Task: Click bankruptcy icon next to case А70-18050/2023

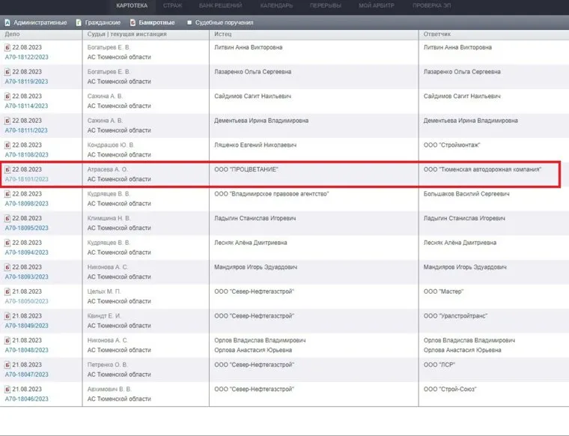Action: coord(7,291)
